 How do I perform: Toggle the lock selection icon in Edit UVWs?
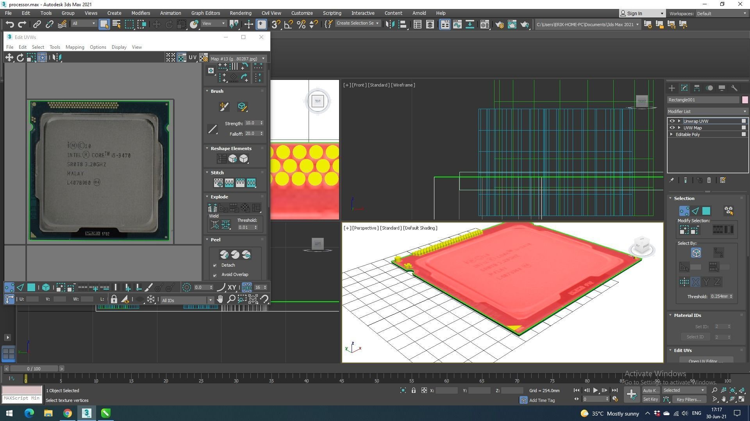114,299
